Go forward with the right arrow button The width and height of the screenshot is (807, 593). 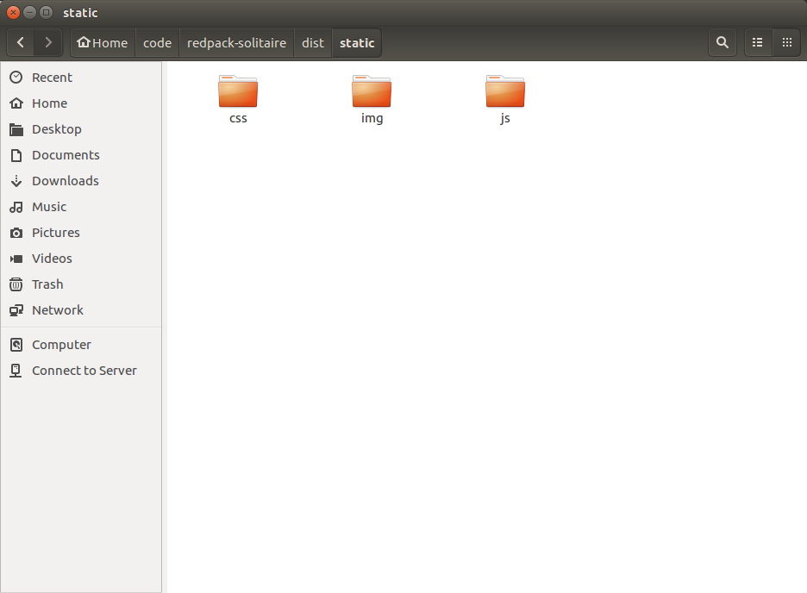[x=48, y=42]
